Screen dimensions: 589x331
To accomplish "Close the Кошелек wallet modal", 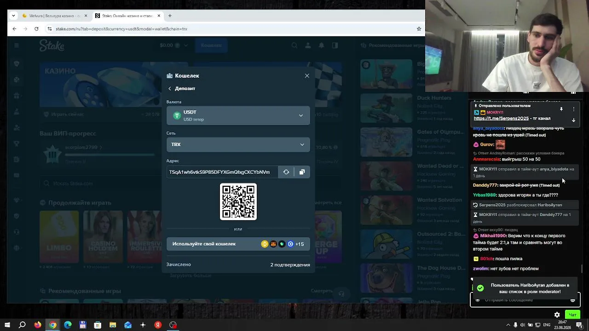I will [x=307, y=76].
